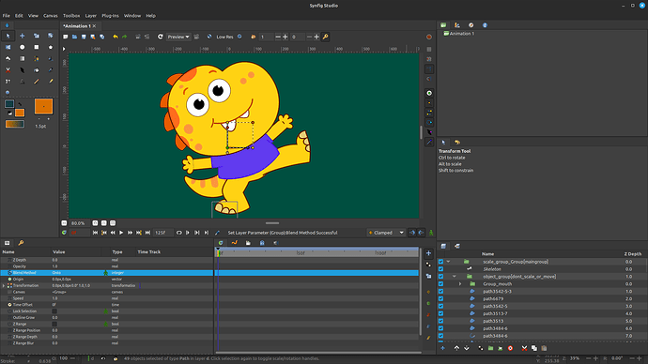Collapse scale_group_Group[maingroup] layer tree

pyautogui.click(x=448, y=262)
